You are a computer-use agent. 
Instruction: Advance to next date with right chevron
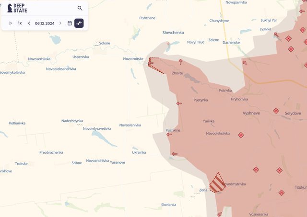tap(60, 23)
